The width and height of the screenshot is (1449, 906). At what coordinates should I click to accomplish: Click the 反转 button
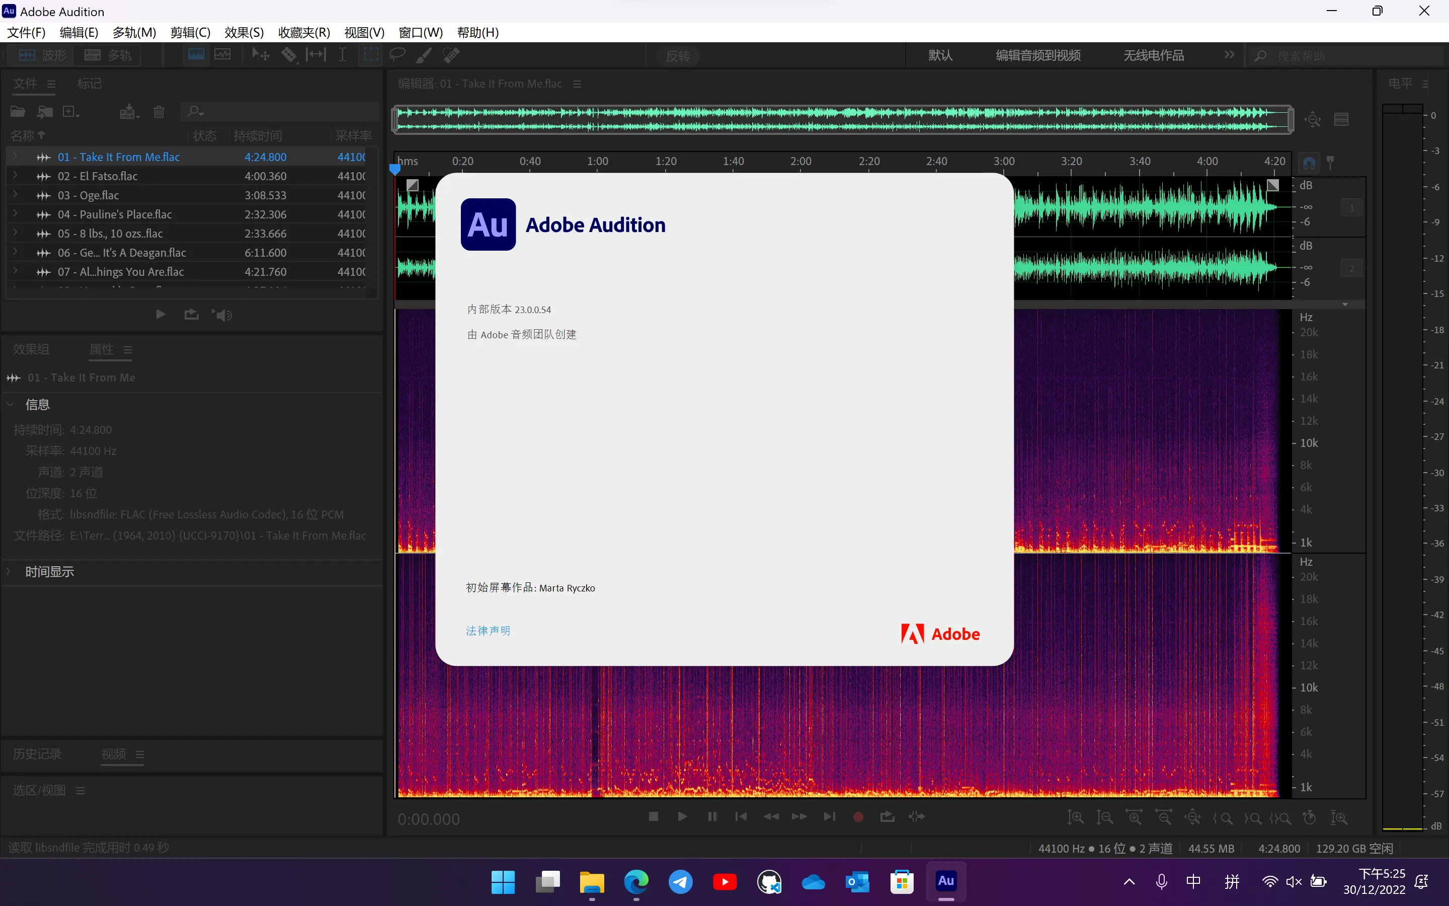point(678,56)
